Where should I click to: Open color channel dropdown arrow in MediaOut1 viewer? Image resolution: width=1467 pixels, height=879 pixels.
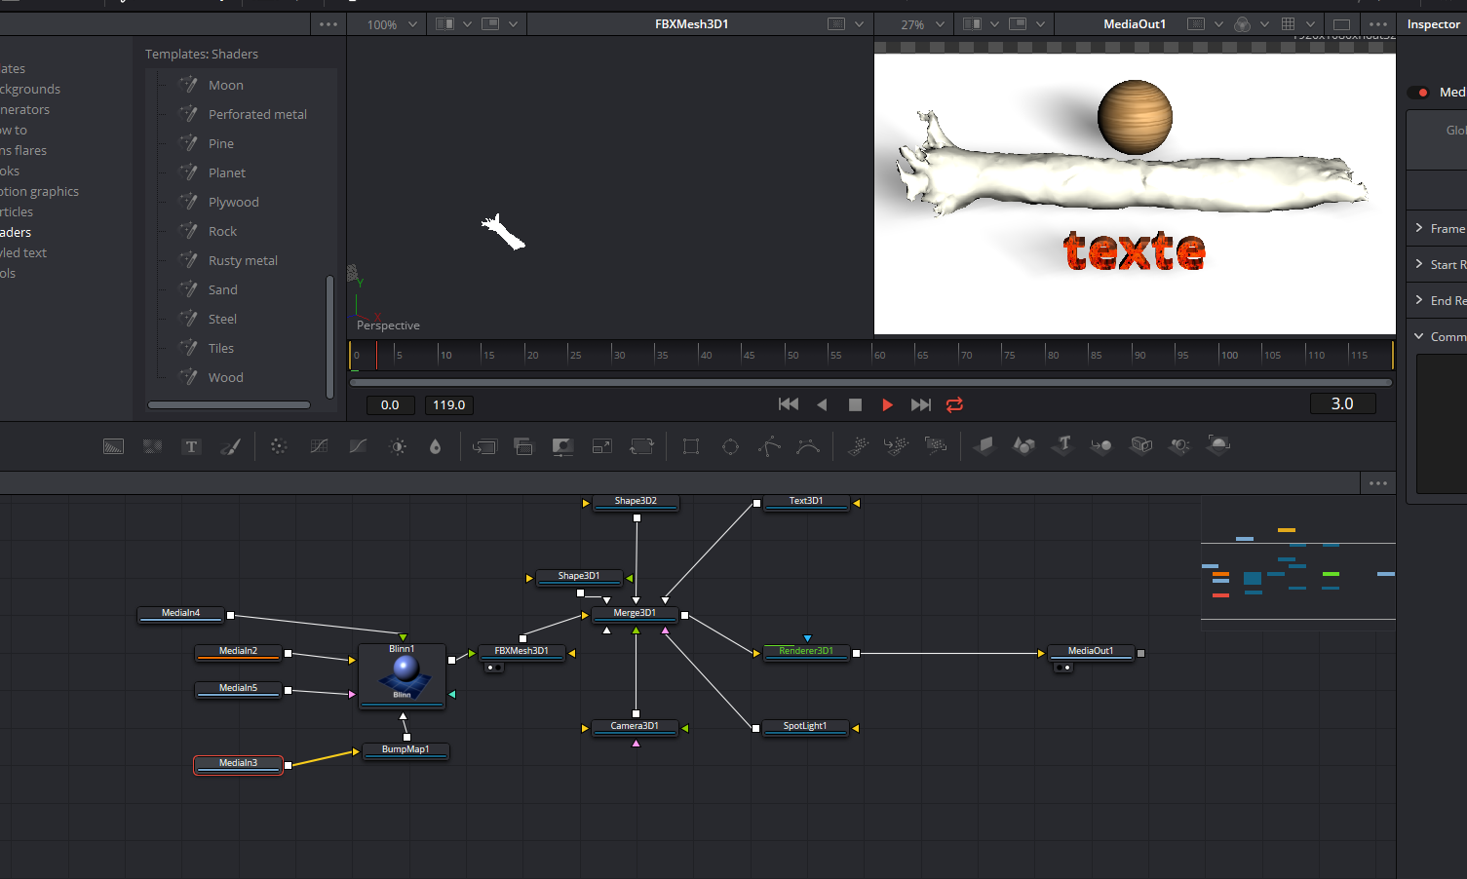pos(1264,24)
